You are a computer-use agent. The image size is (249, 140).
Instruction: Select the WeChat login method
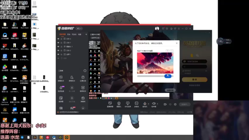(x=197, y=55)
